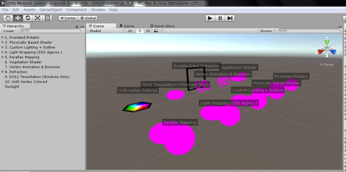Screen dimensions: 346x172
Task: Select 9. DX11 Tessellation (Windows Only) in Hierarchy
Action: pyautogui.click(x=37, y=77)
